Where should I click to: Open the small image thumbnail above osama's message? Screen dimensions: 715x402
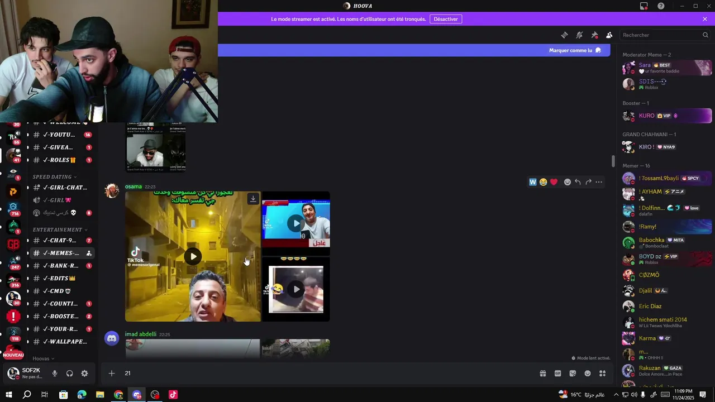coord(156,147)
